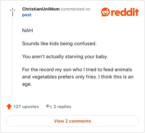Screen dimensions: 145x133
Task: Open ChristianUniMom's user profile
Action: 41,9
